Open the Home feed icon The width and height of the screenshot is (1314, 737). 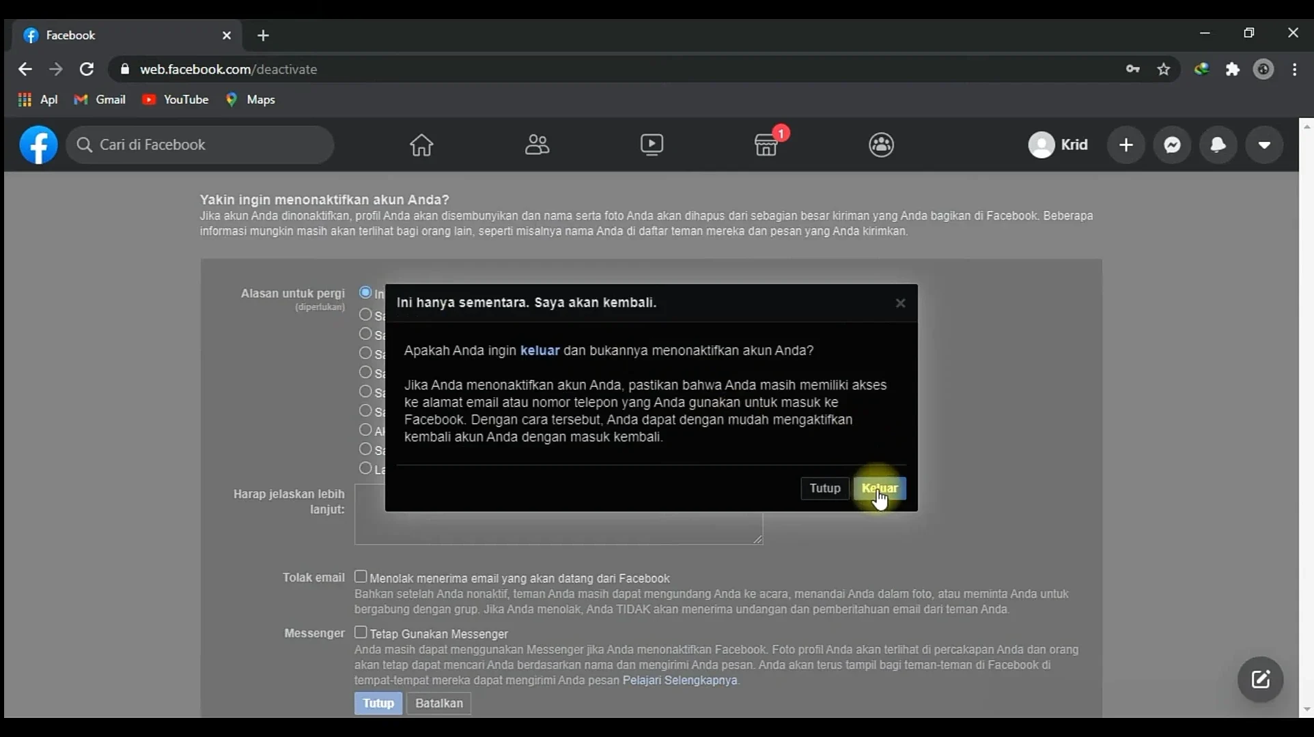pos(421,145)
